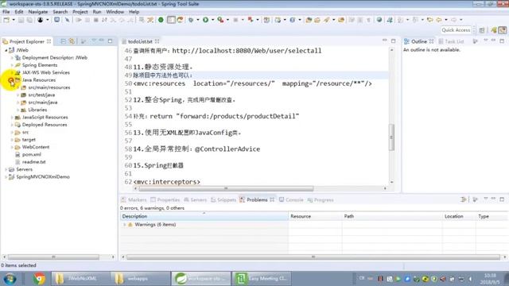This screenshot has width=509, height=286.
Task: Select the src/test/java folder
Action: coord(41,95)
